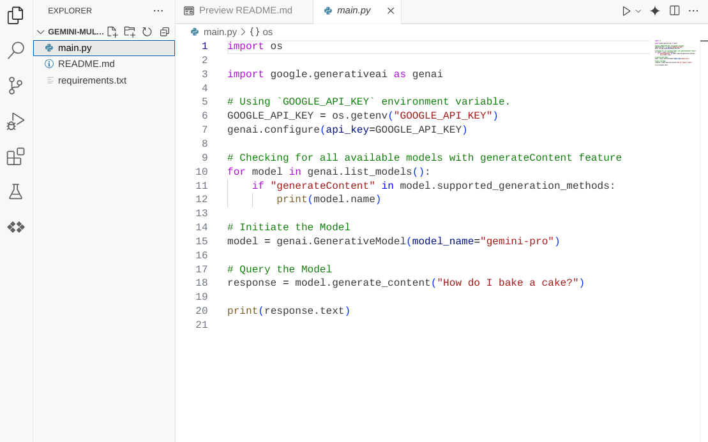Open the Run and Debug view
The image size is (708, 442).
point(16,121)
